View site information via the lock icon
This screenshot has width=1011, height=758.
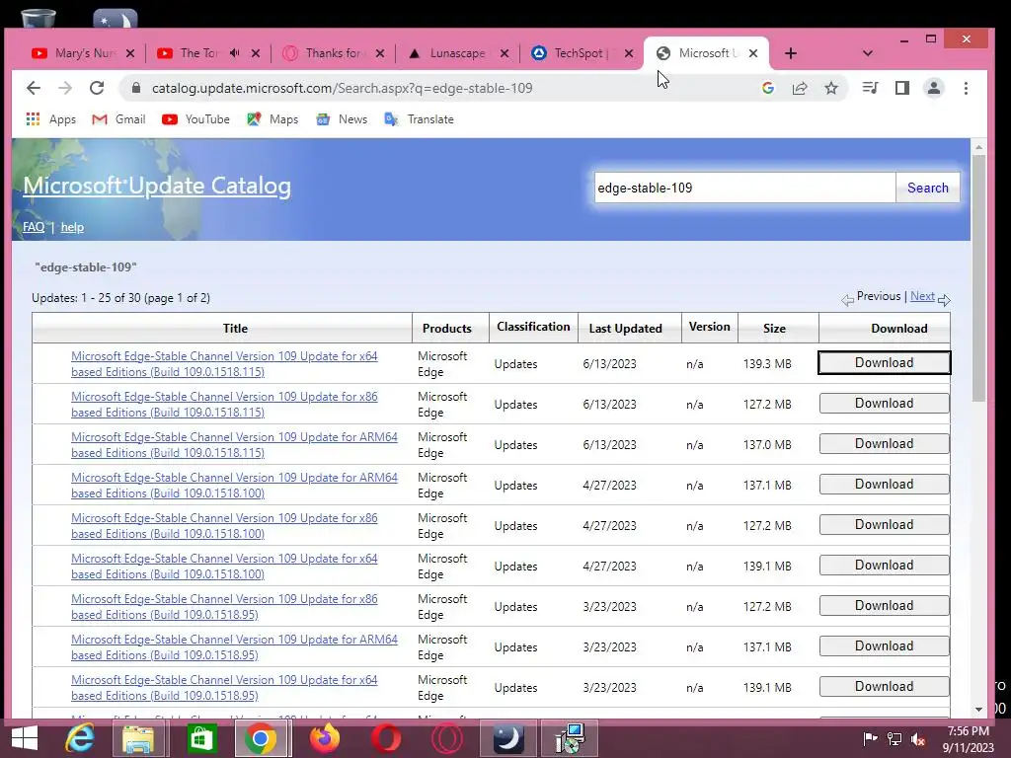click(135, 88)
